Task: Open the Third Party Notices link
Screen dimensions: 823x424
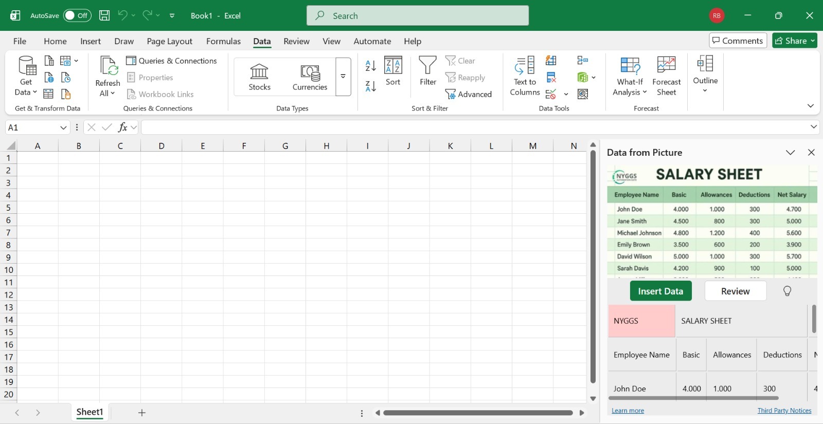Action: (784, 411)
